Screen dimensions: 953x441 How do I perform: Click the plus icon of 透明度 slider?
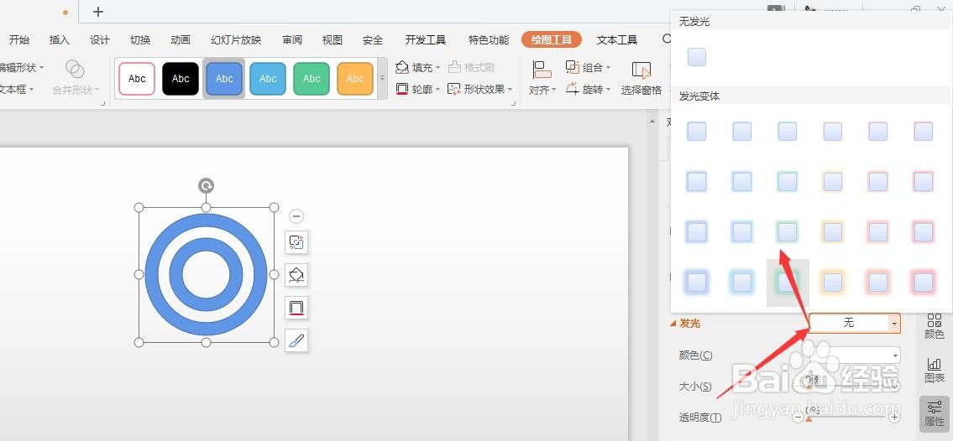click(894, 418)
